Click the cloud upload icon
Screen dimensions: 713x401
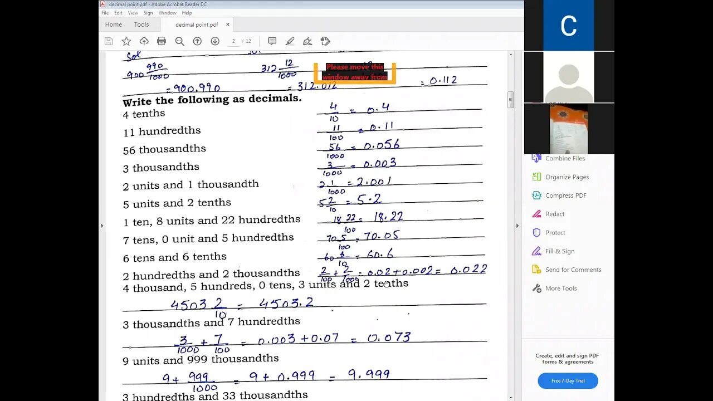(144, 41)
